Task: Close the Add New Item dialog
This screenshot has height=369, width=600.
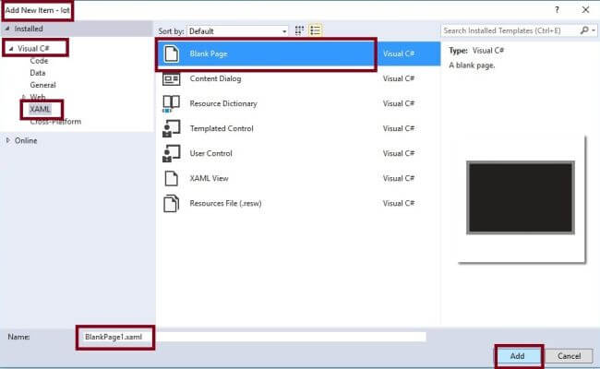Action: click(585, 10)
